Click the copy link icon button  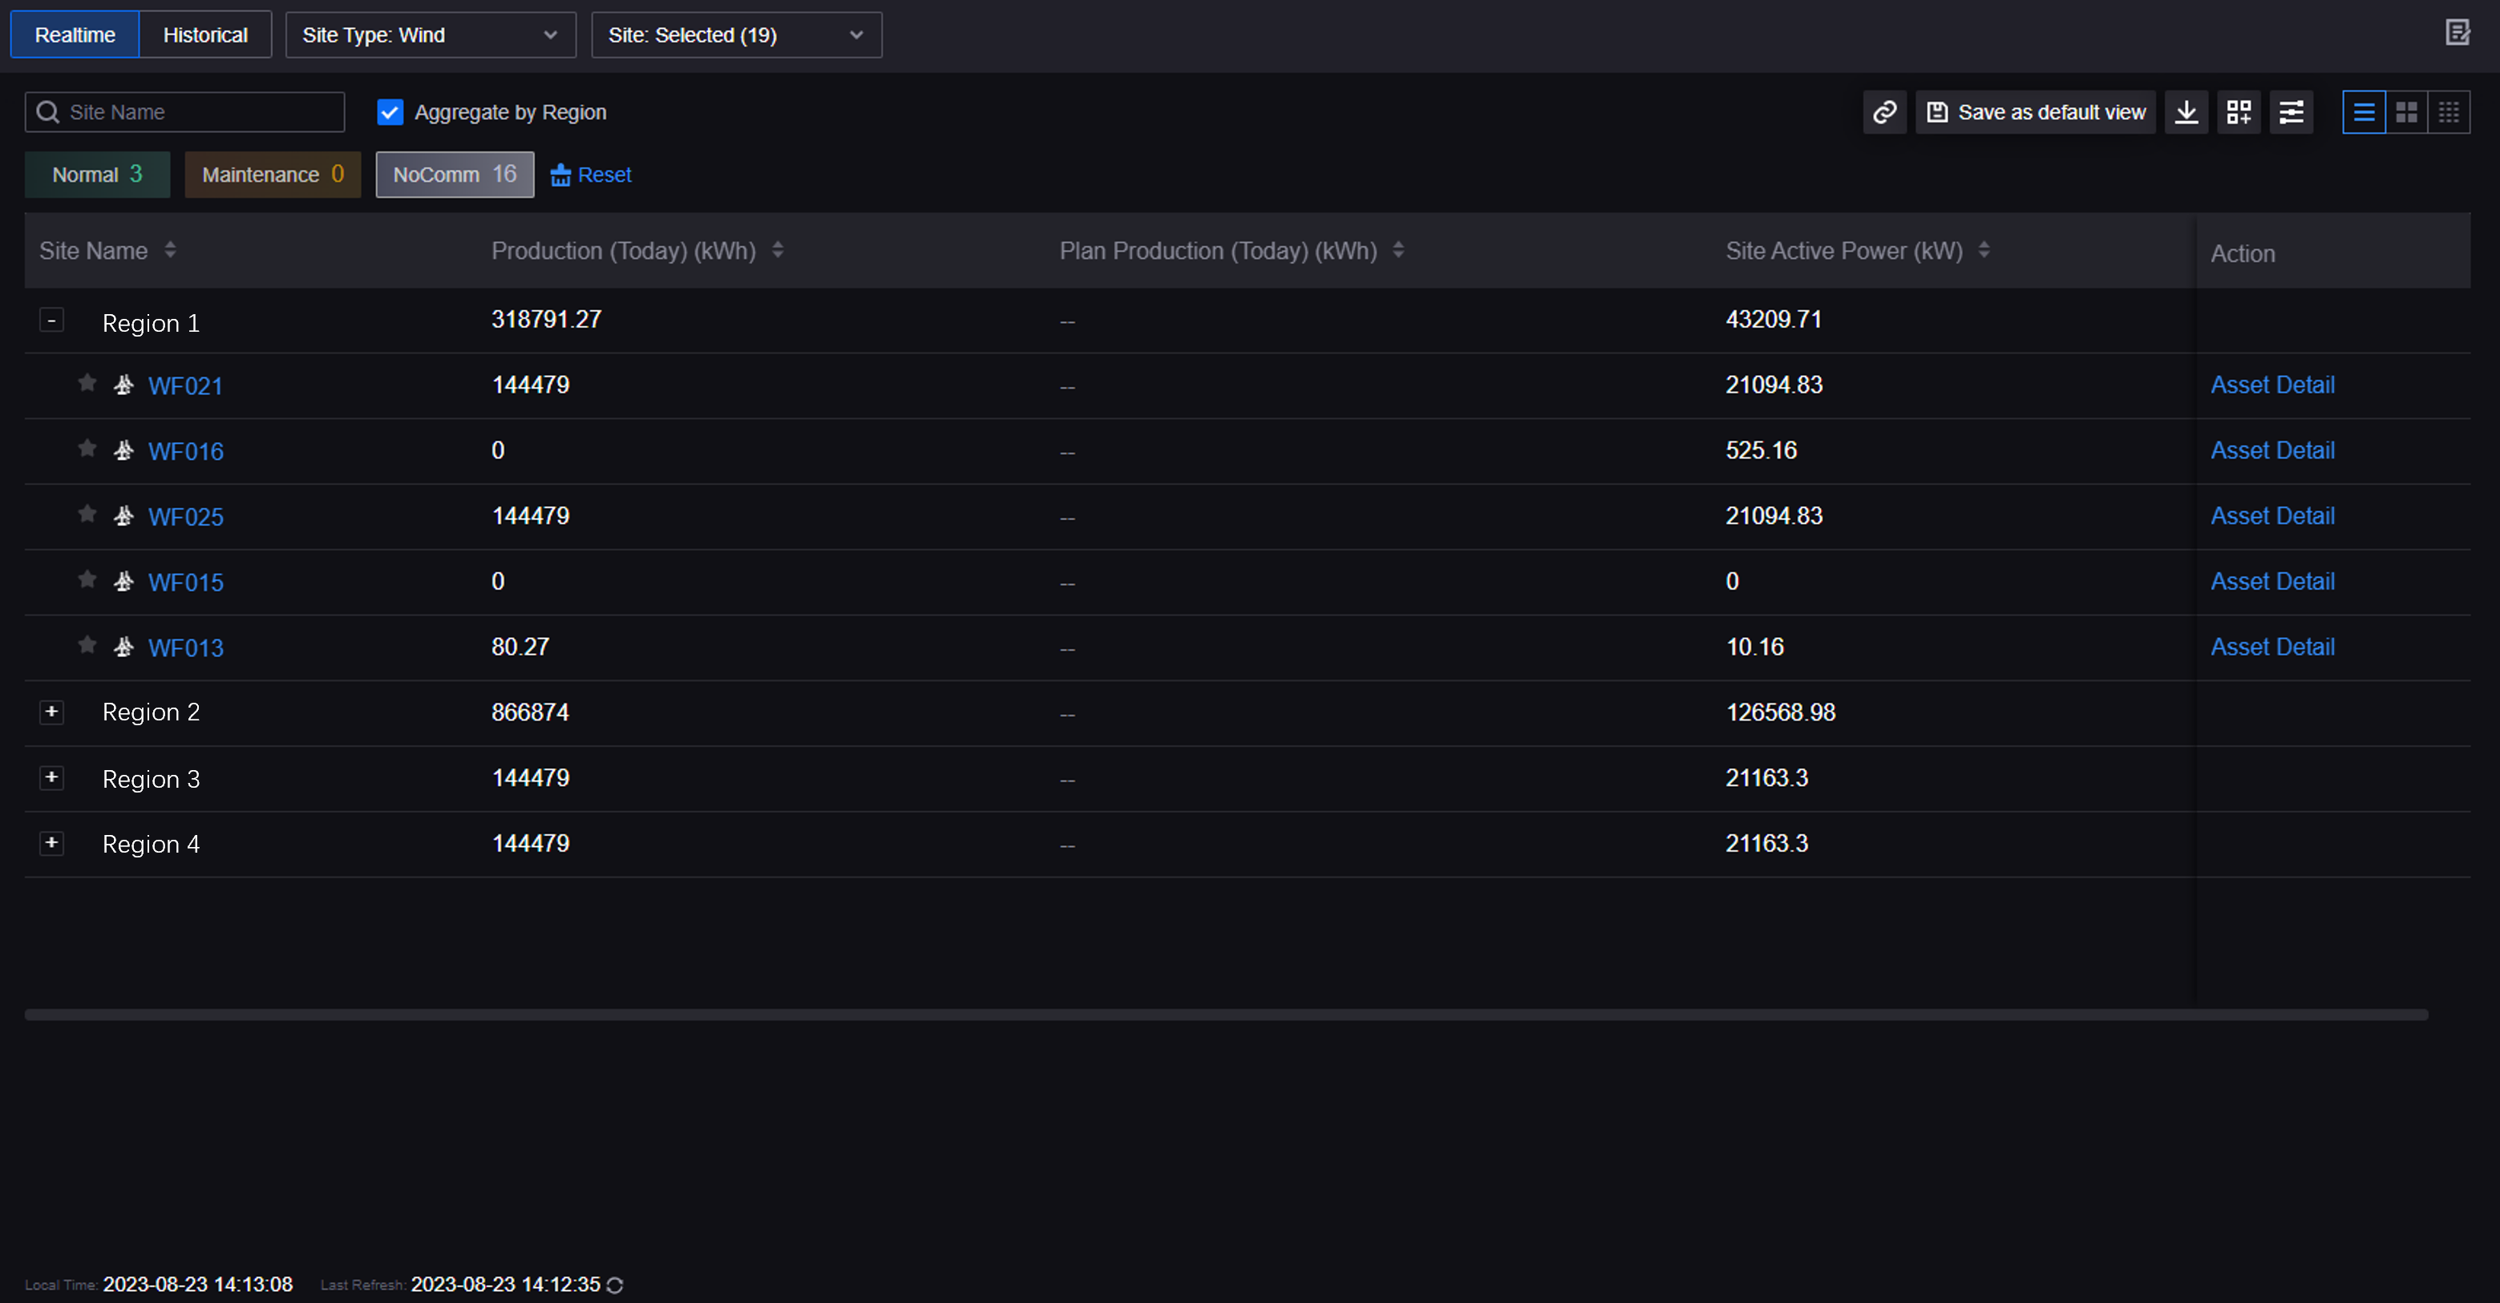click(1883, 112)
